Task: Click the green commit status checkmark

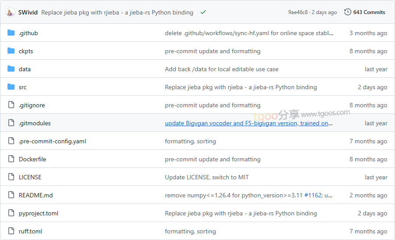Action: tap(203, 12)
